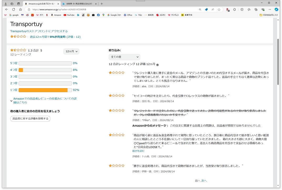Open the その他のお気に入り folder

pyautogui.click(x=269, y=15)
